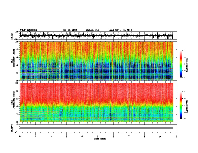Click ch.2 color bar log(PSD) label
Screen dimensions: 198x153
coord(187,106)
